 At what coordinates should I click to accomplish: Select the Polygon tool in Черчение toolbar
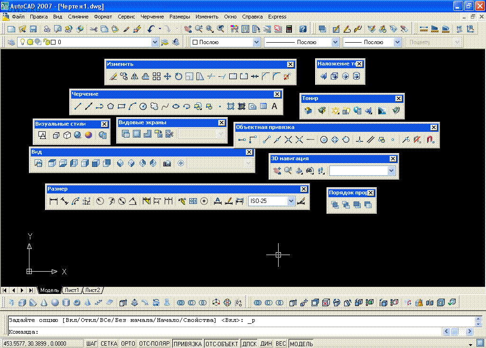110,107
